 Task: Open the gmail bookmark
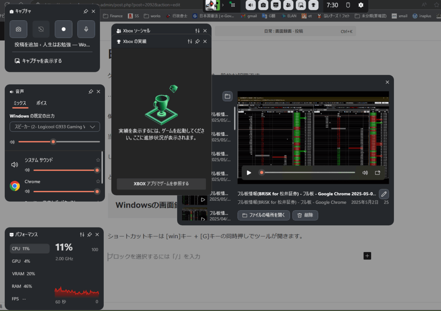click(249, 16)
